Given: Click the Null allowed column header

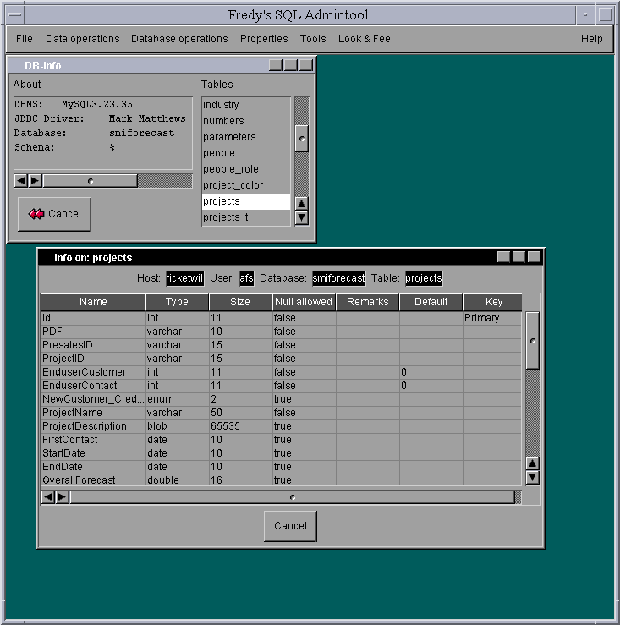Looking at the screenshot, I should point(304,302).
